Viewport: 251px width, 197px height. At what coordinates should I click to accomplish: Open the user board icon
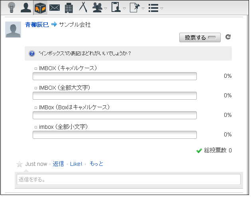[116, 7]
